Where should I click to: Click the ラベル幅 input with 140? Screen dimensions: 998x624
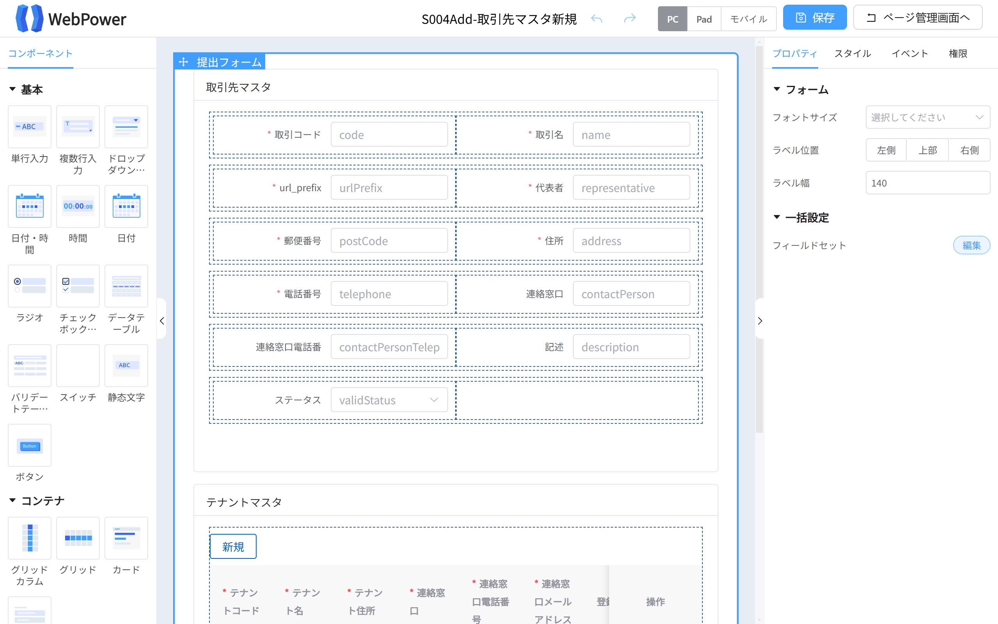[x=927, y=183]
